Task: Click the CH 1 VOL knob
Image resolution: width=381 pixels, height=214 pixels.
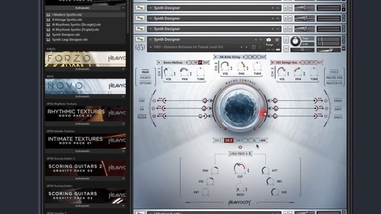Action: (168, 72)
